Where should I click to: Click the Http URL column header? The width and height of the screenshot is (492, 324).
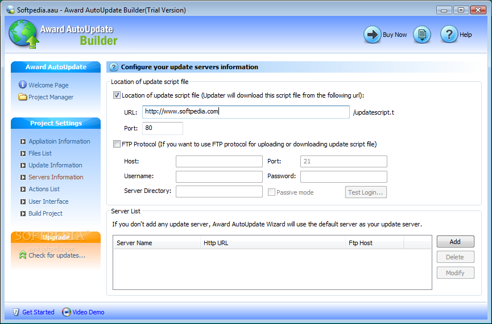[x=272, y=243]
